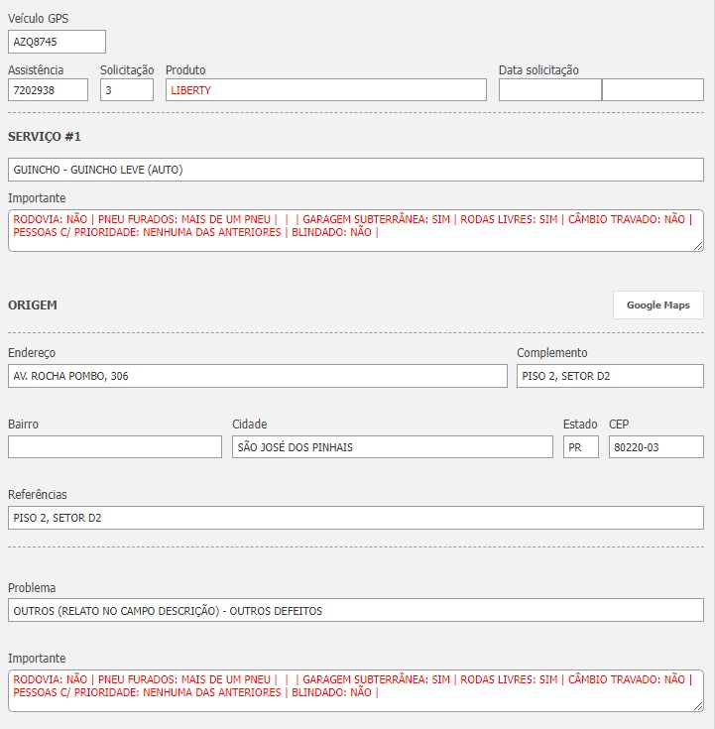Screen dimensions: 715x729
Task: Click the first Data solicitação box
Action: pyautogui.click(x=549, y=90)
